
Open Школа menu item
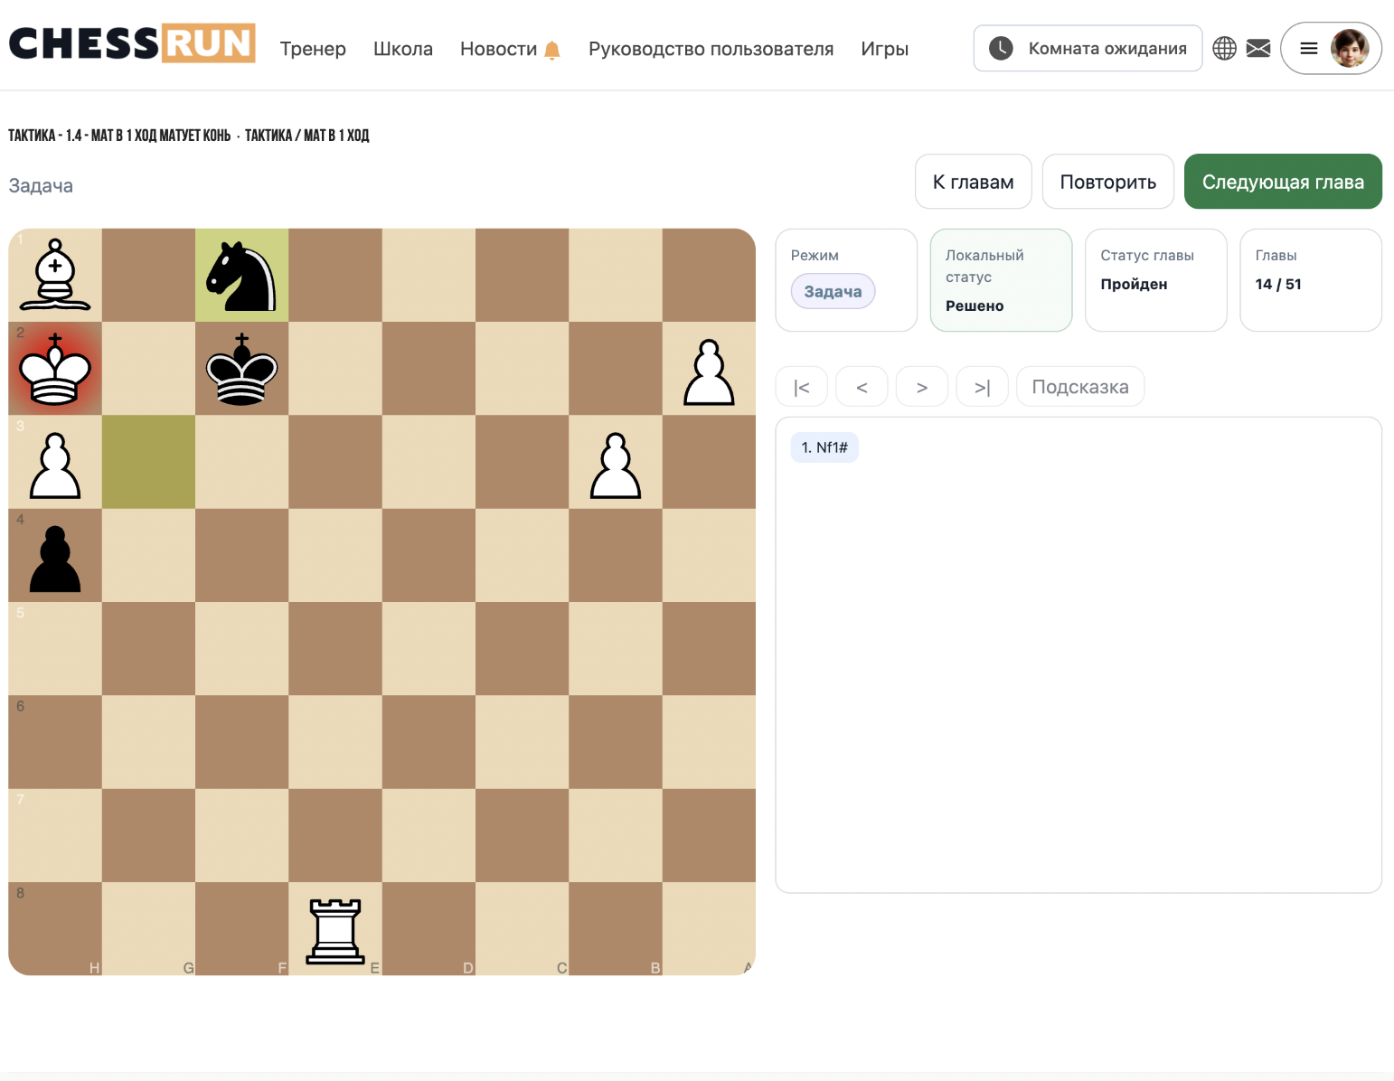pyautogui.click(x=403, y=49)
